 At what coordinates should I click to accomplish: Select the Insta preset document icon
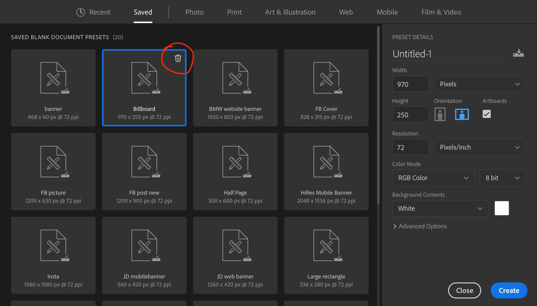tap(54, 246)
